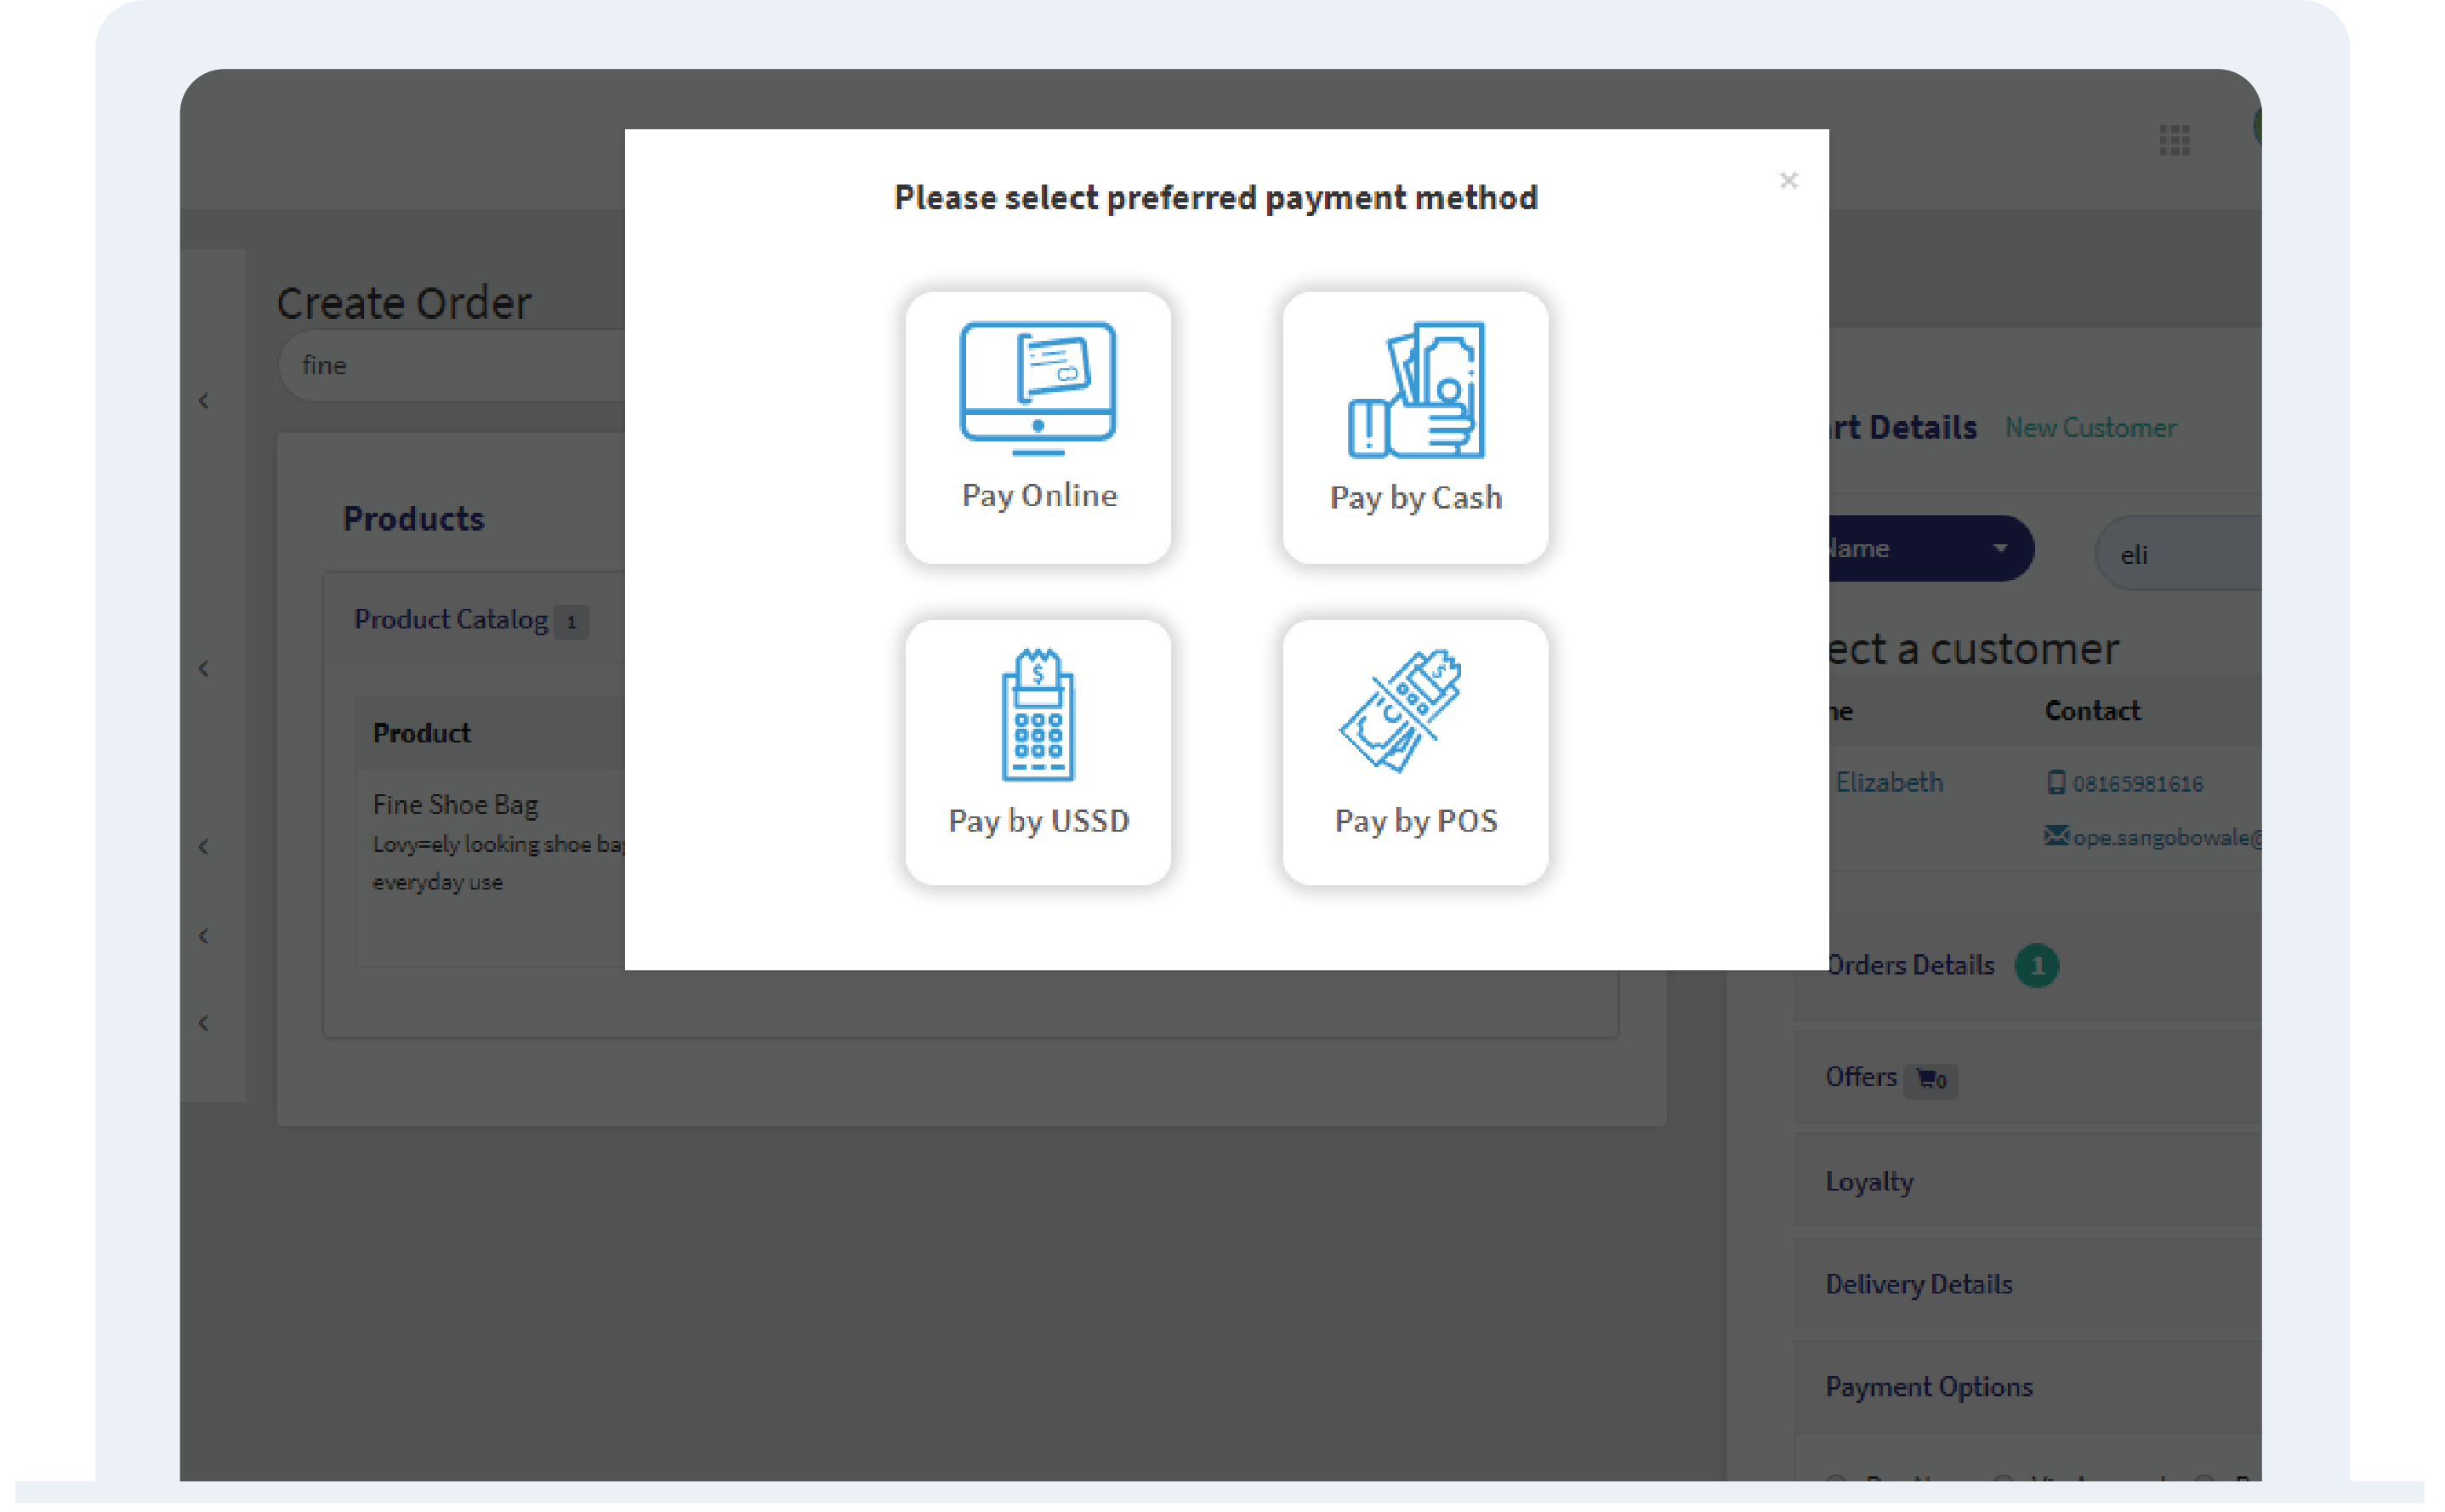Switch to the Product Catalog tab
Viewport: 2445px width, 1512px height.
(470, 620)
